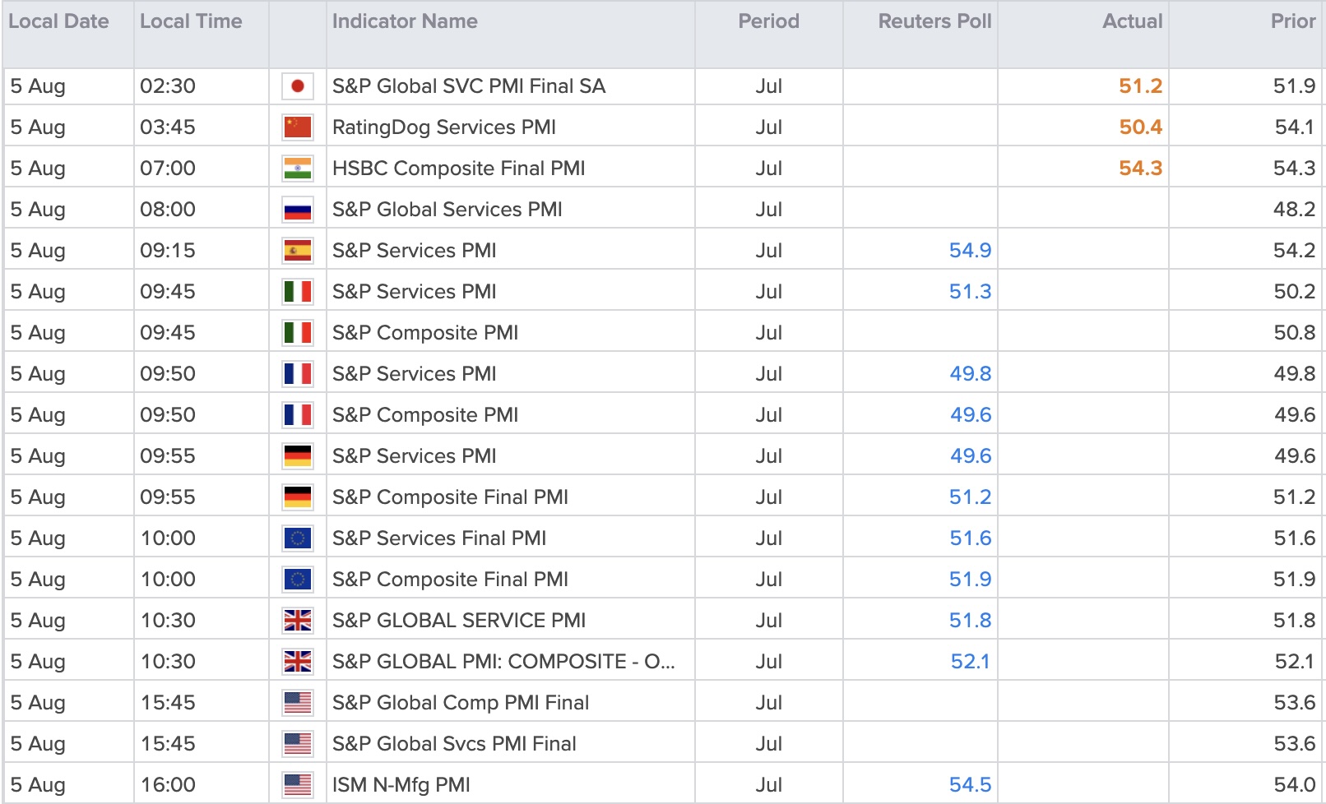Screen dimensions: 1326x804
Task: Select the Prior value 54.0
Action: (1294, 785)
